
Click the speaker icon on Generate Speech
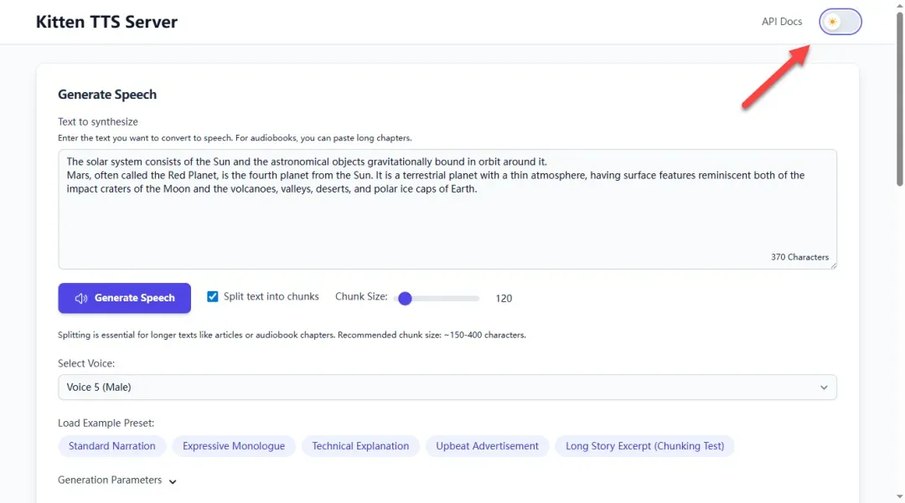pos(80,299)
